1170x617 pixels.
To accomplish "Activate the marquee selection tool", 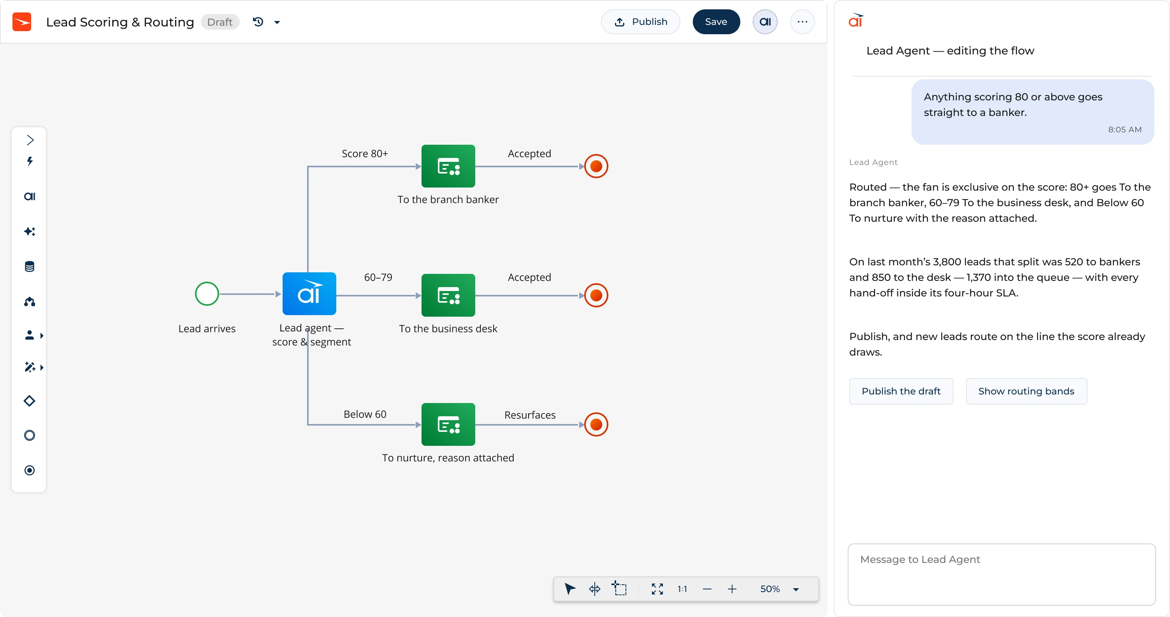I will pos(620,588).
